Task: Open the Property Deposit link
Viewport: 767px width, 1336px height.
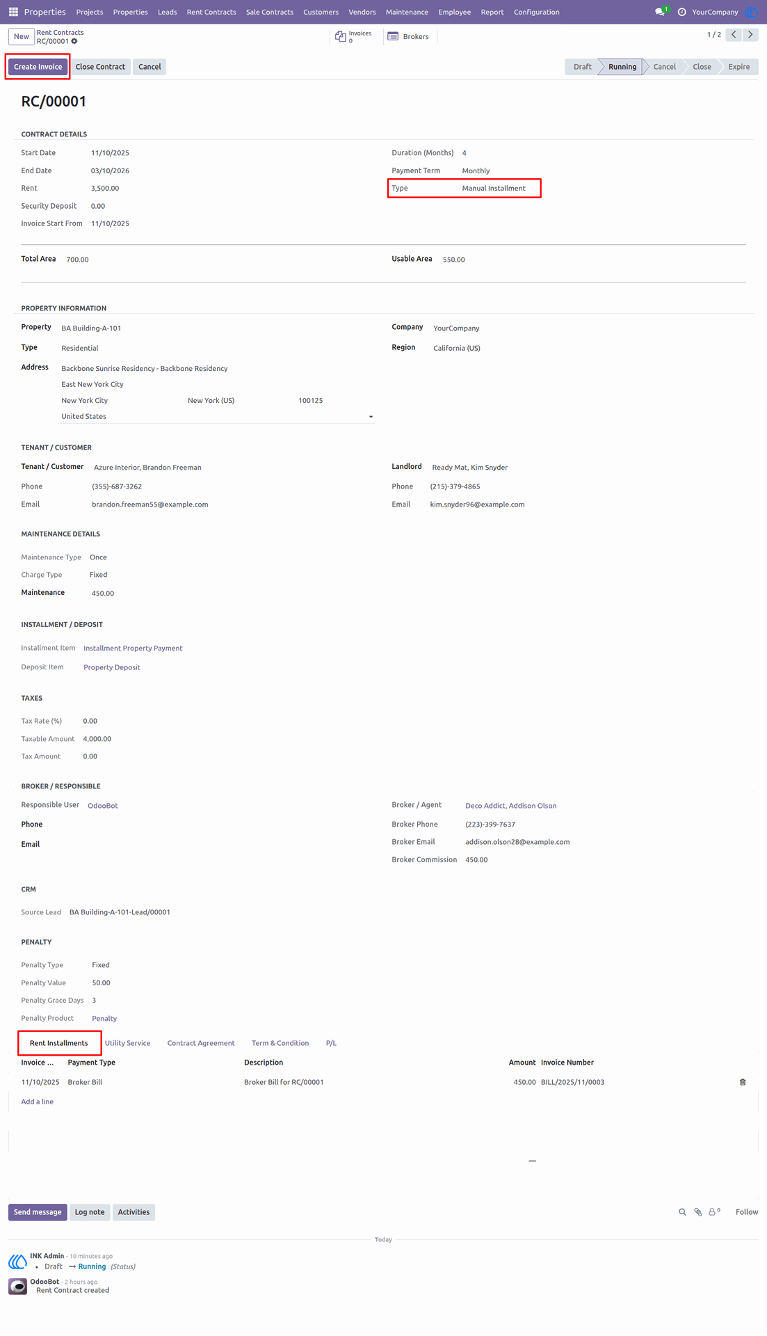Action: click(112, 667)
